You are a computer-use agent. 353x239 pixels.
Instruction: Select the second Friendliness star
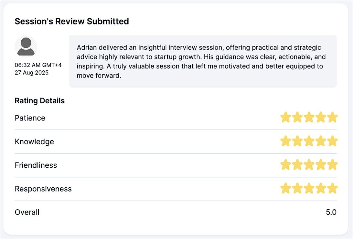point(297,165)
